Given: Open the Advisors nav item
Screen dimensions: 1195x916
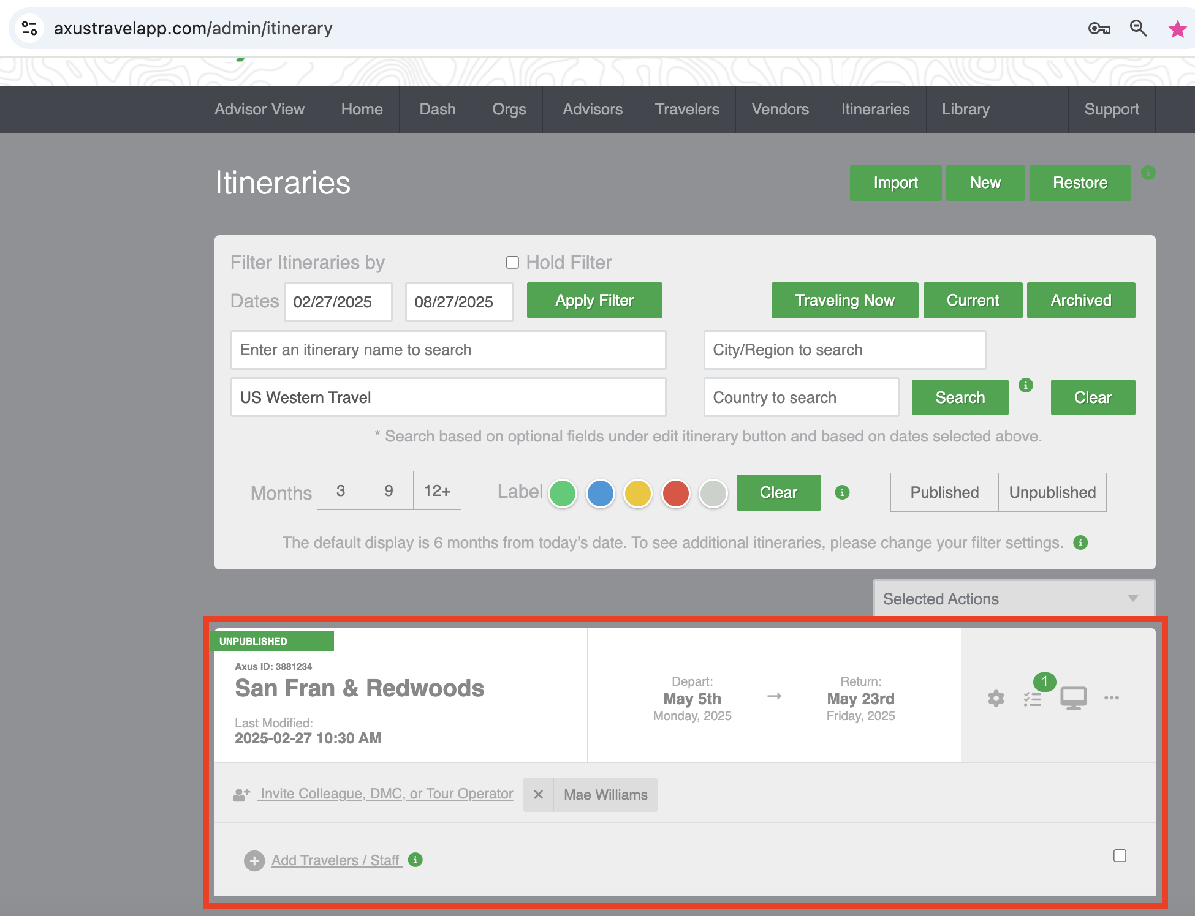Looking at the screenshot, I should tap(593, 109).
